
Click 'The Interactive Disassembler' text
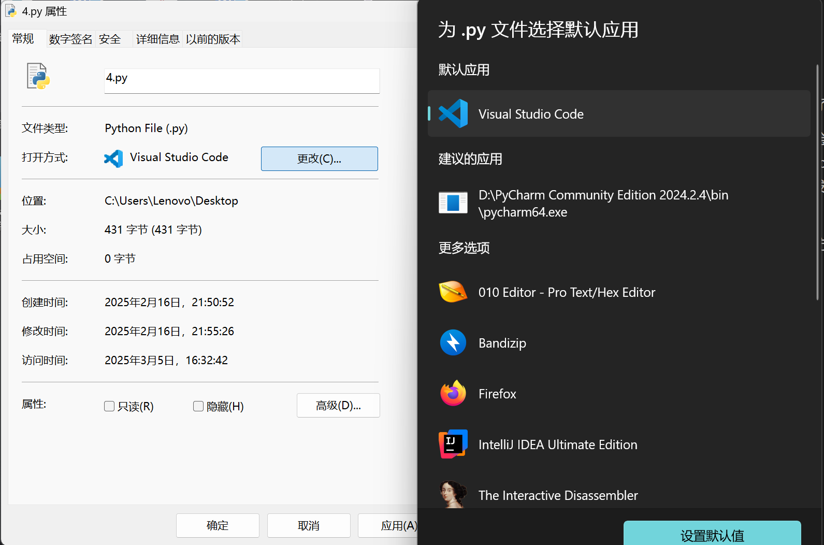pos(558,495)
